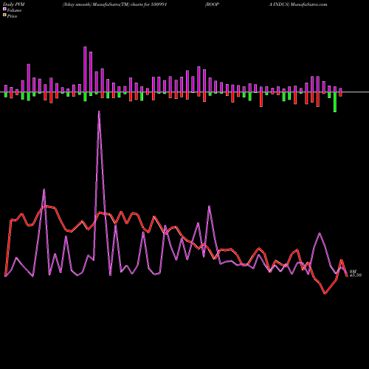Click the '(3day smooth) MunafaSutra(TM) charts for 530991' header
Viewport: 369px width, 369px height.
pyautogui.click(x=114, y=4)
